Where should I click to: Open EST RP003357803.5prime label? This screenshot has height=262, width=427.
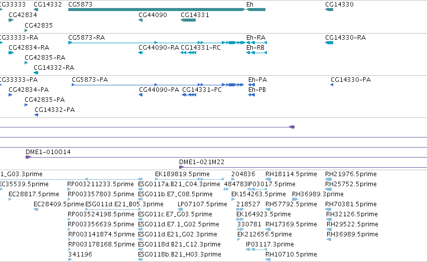click(101, 194)
